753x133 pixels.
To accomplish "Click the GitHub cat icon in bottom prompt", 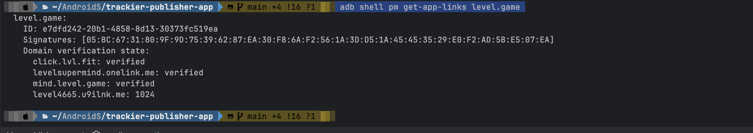I will (231, 116).
